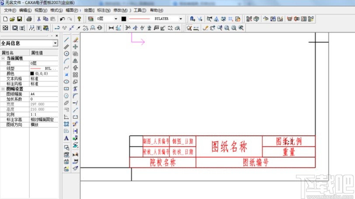
Task: Select the 图纸幅面 A4 value
Action: click(44, 94)
